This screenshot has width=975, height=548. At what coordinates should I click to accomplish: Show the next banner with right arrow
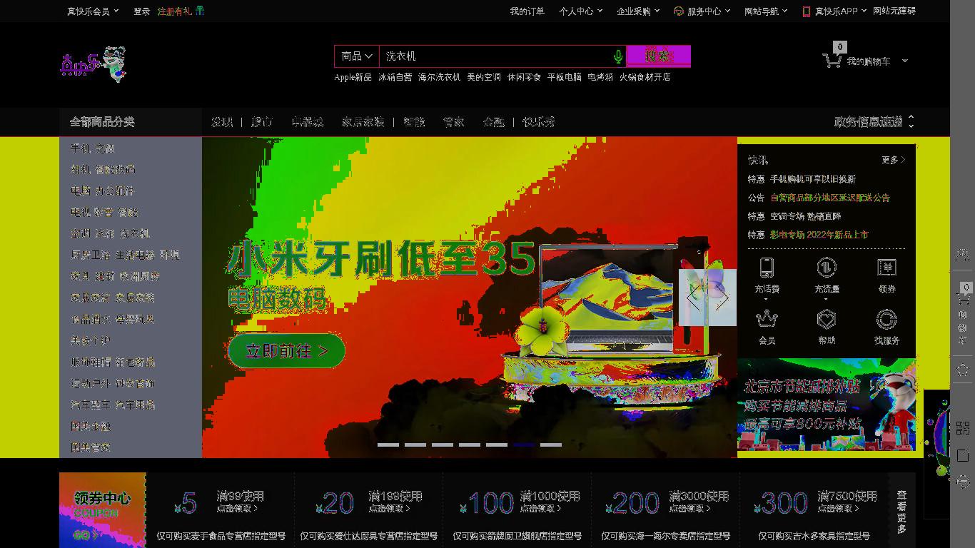pos(723,298)
